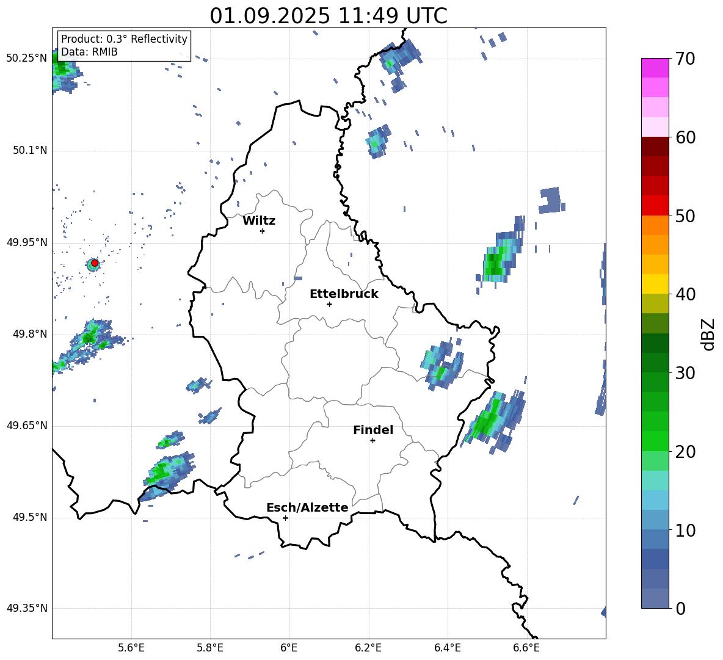Click the Wiltz station cross marker
The width and height of the screenshot is (723, 660).
click(x=262, y=231)
